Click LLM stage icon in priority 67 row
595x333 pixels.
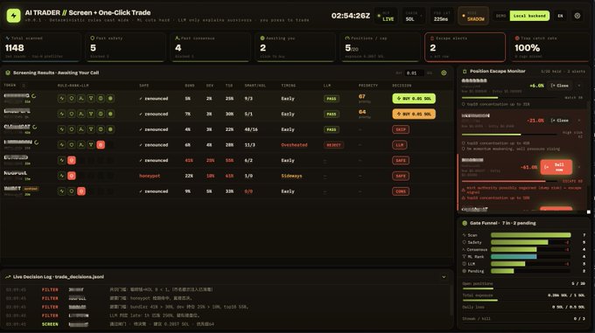coord(101,99)
